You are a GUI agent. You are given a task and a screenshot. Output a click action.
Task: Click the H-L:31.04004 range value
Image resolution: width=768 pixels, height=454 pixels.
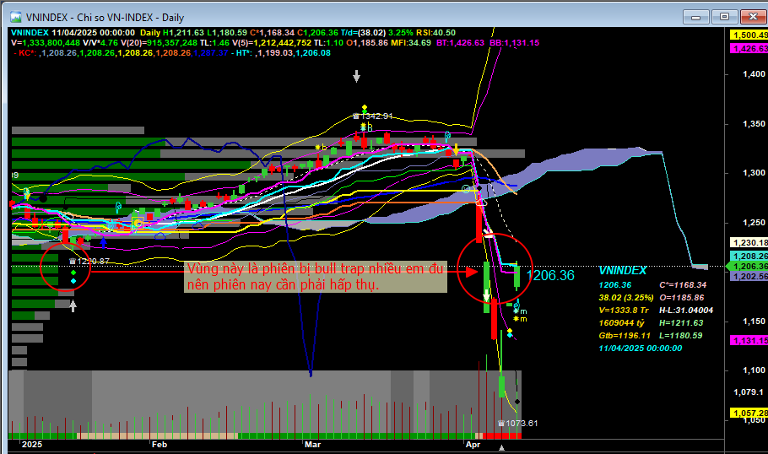point(686,311)
